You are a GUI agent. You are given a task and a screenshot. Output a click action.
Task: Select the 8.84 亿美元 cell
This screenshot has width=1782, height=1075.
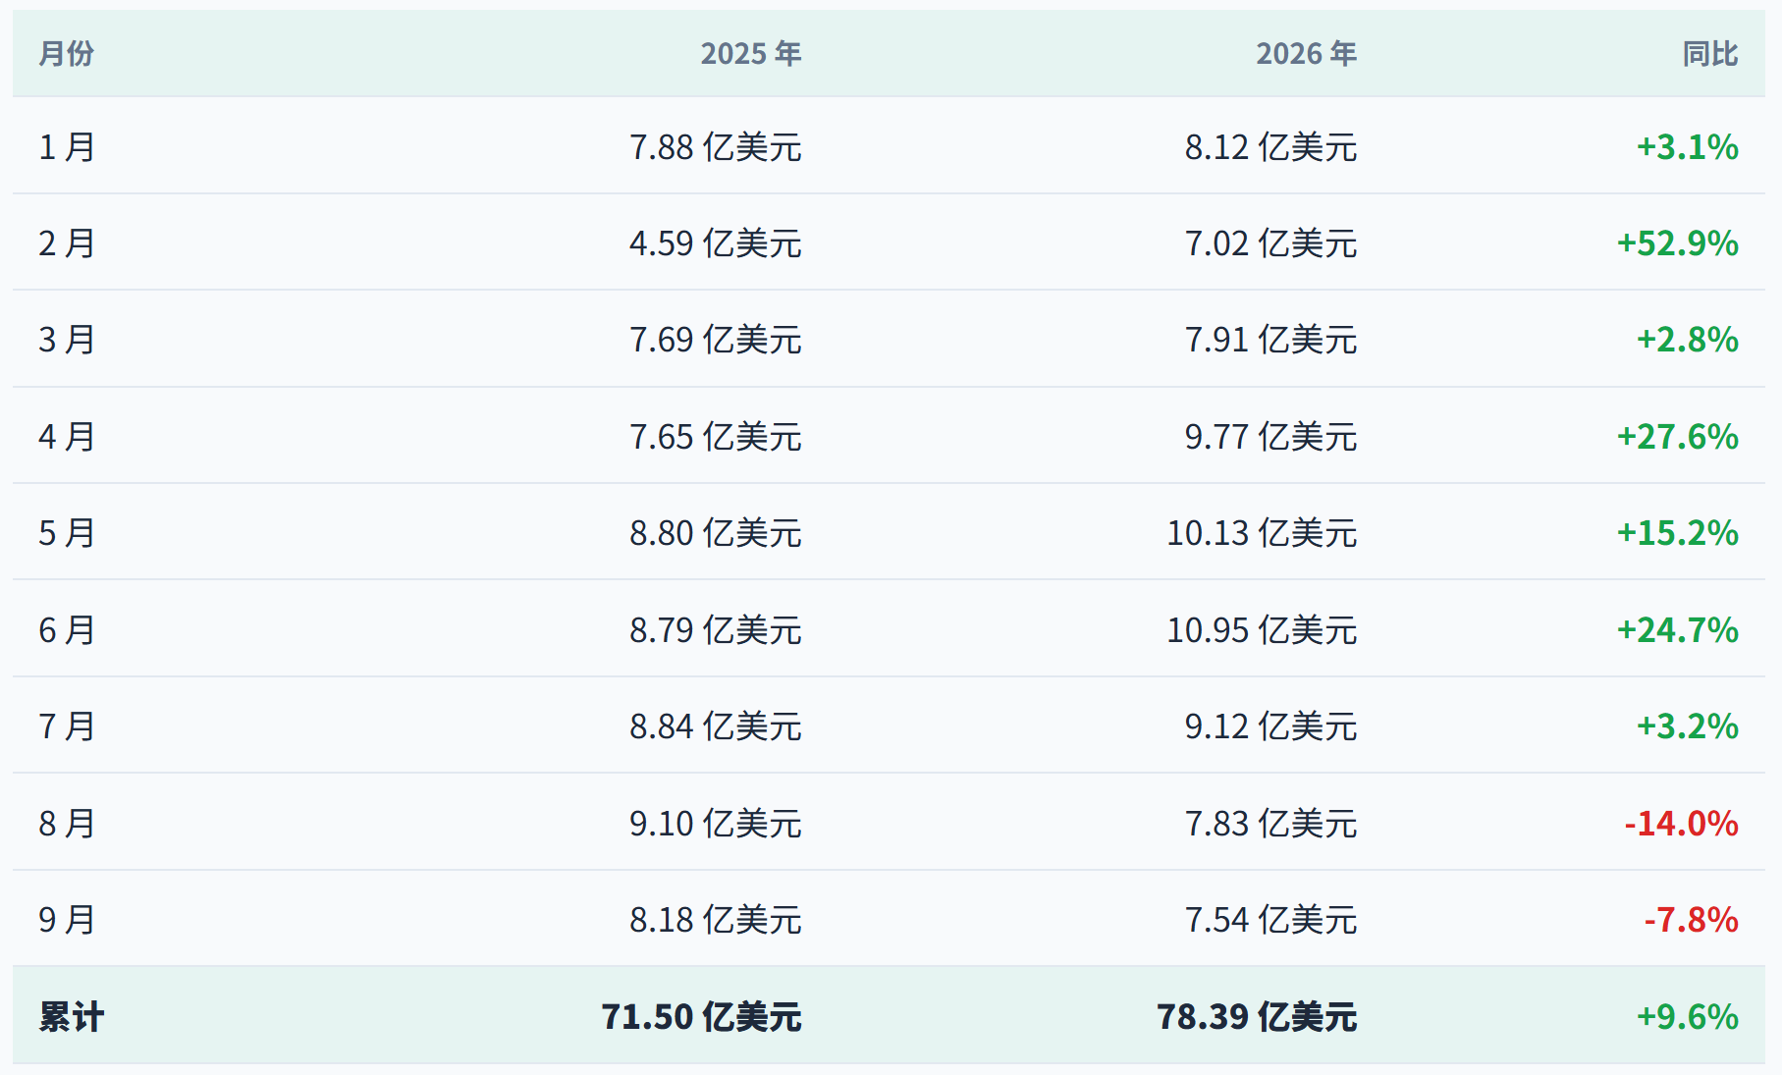point(716,726)
